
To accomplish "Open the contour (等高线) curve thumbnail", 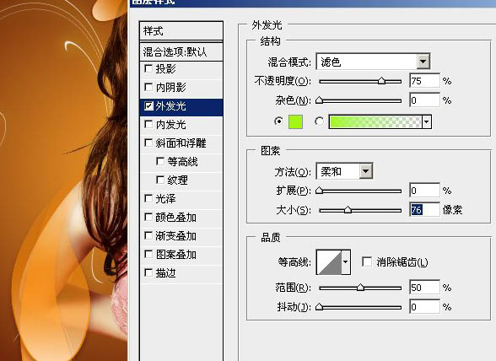I will click(x=329, y=262).
